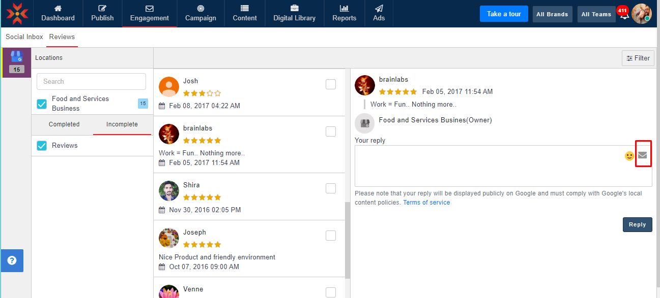660x298 pixels.
Task: Click the emoji smiley icon in reply box
Action: (629, 156)
